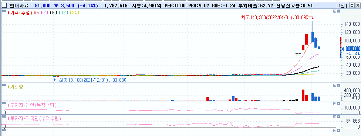
Task: Select the 120-day moving average legend
Action: tap(63, 13)
